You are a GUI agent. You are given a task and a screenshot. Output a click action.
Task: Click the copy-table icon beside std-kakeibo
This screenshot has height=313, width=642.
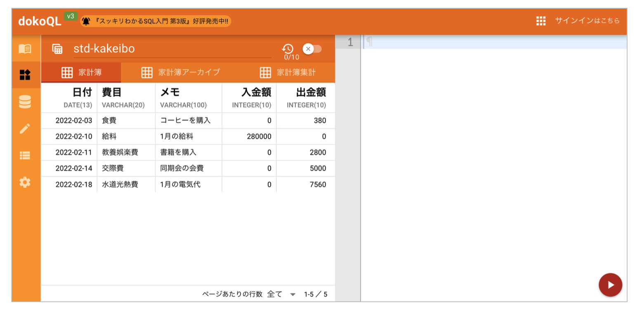(57, 49)
